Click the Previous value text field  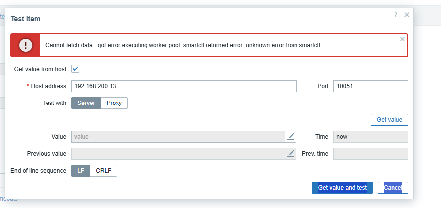(178, 154)
